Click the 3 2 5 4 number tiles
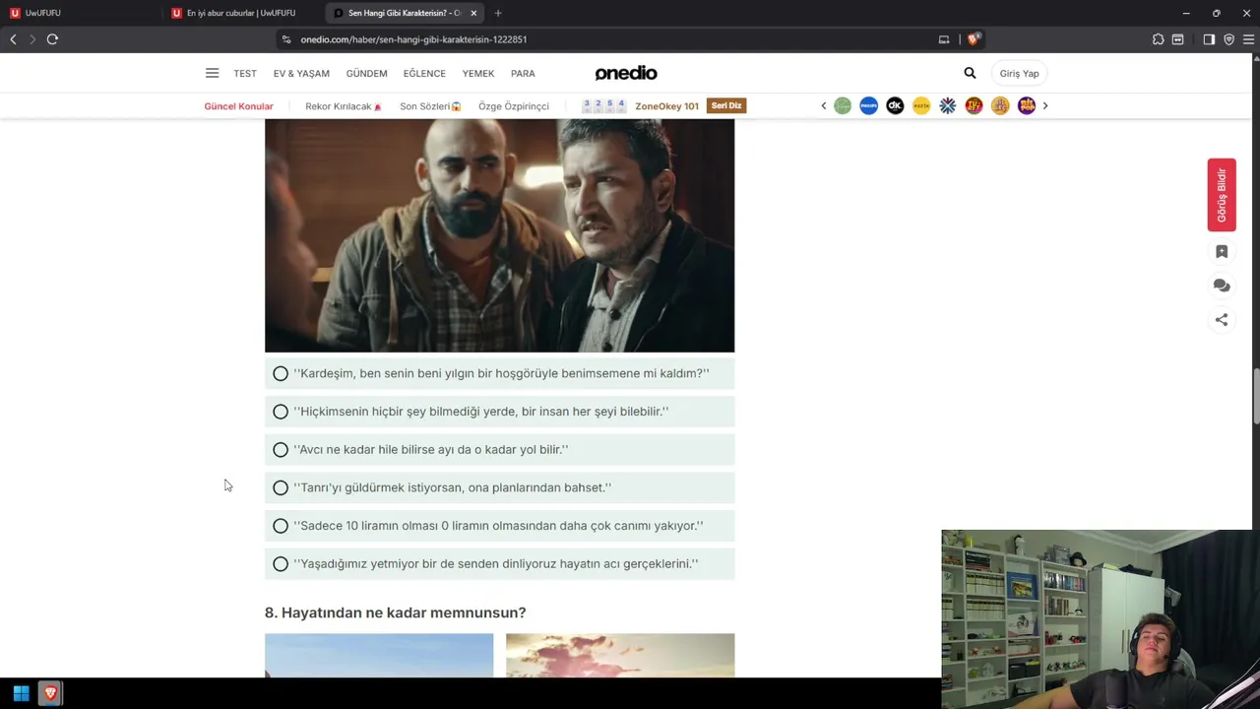 604,105
